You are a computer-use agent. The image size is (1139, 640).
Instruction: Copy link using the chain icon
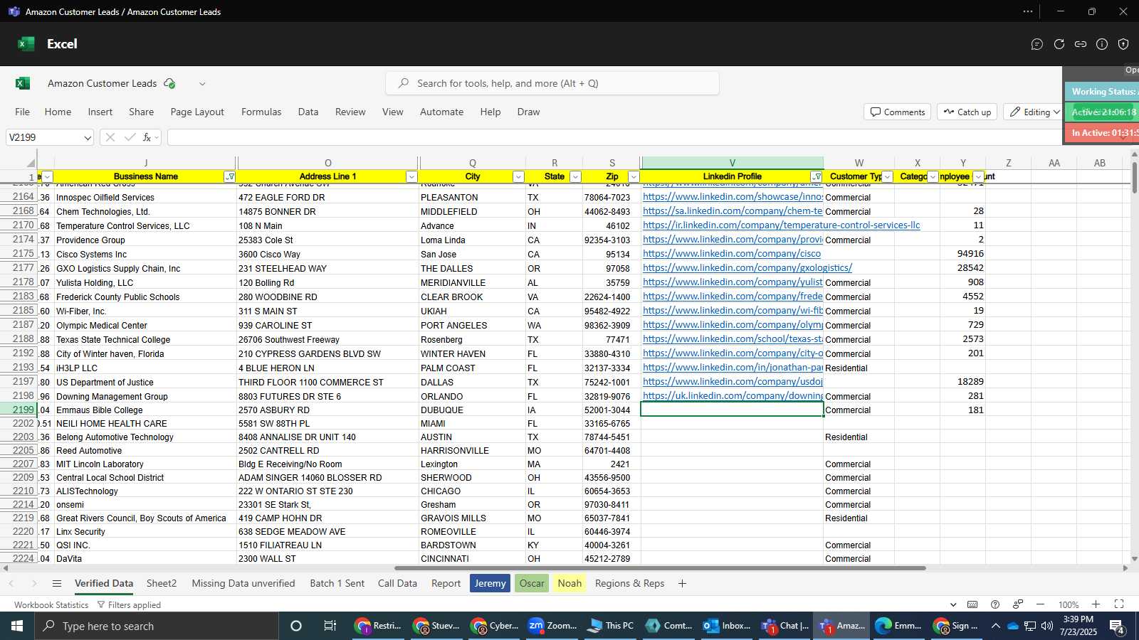(1081, 44)
